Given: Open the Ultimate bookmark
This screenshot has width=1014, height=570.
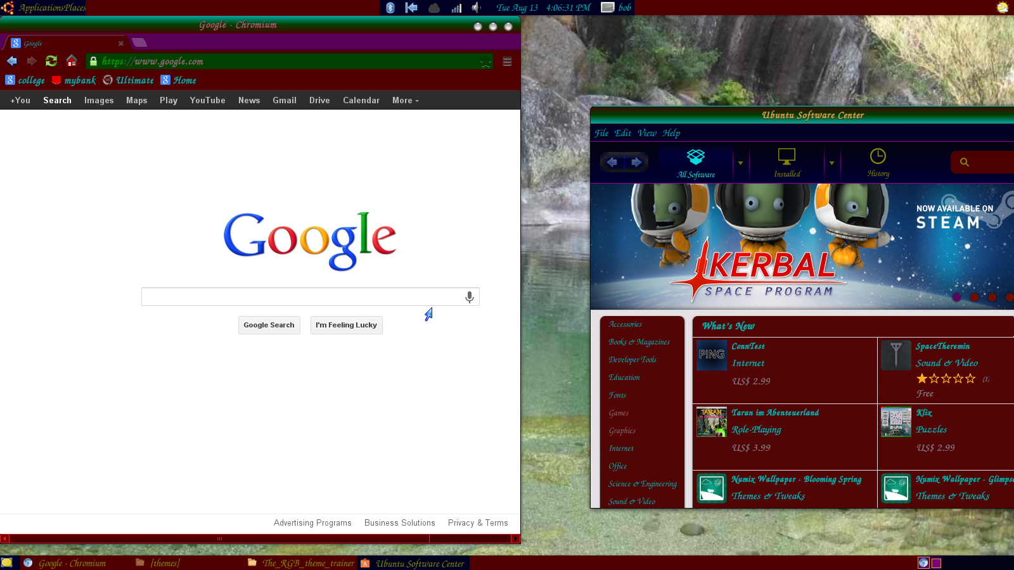Looking at the screenshot, I should [x=129, y=80].
